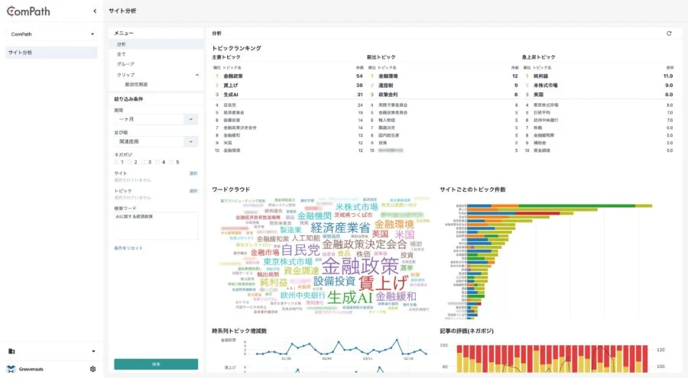The image size is (688, 378).
Task: Check ネガポジ checkbox 1
Action: click(116, 162)
